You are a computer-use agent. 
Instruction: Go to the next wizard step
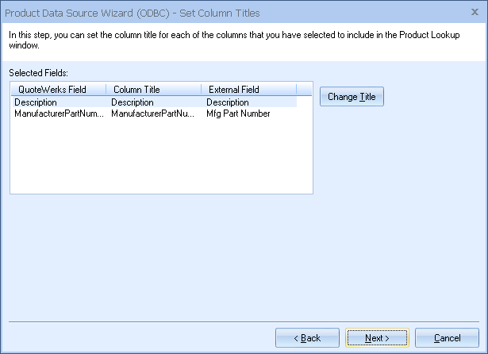(377, 338)
